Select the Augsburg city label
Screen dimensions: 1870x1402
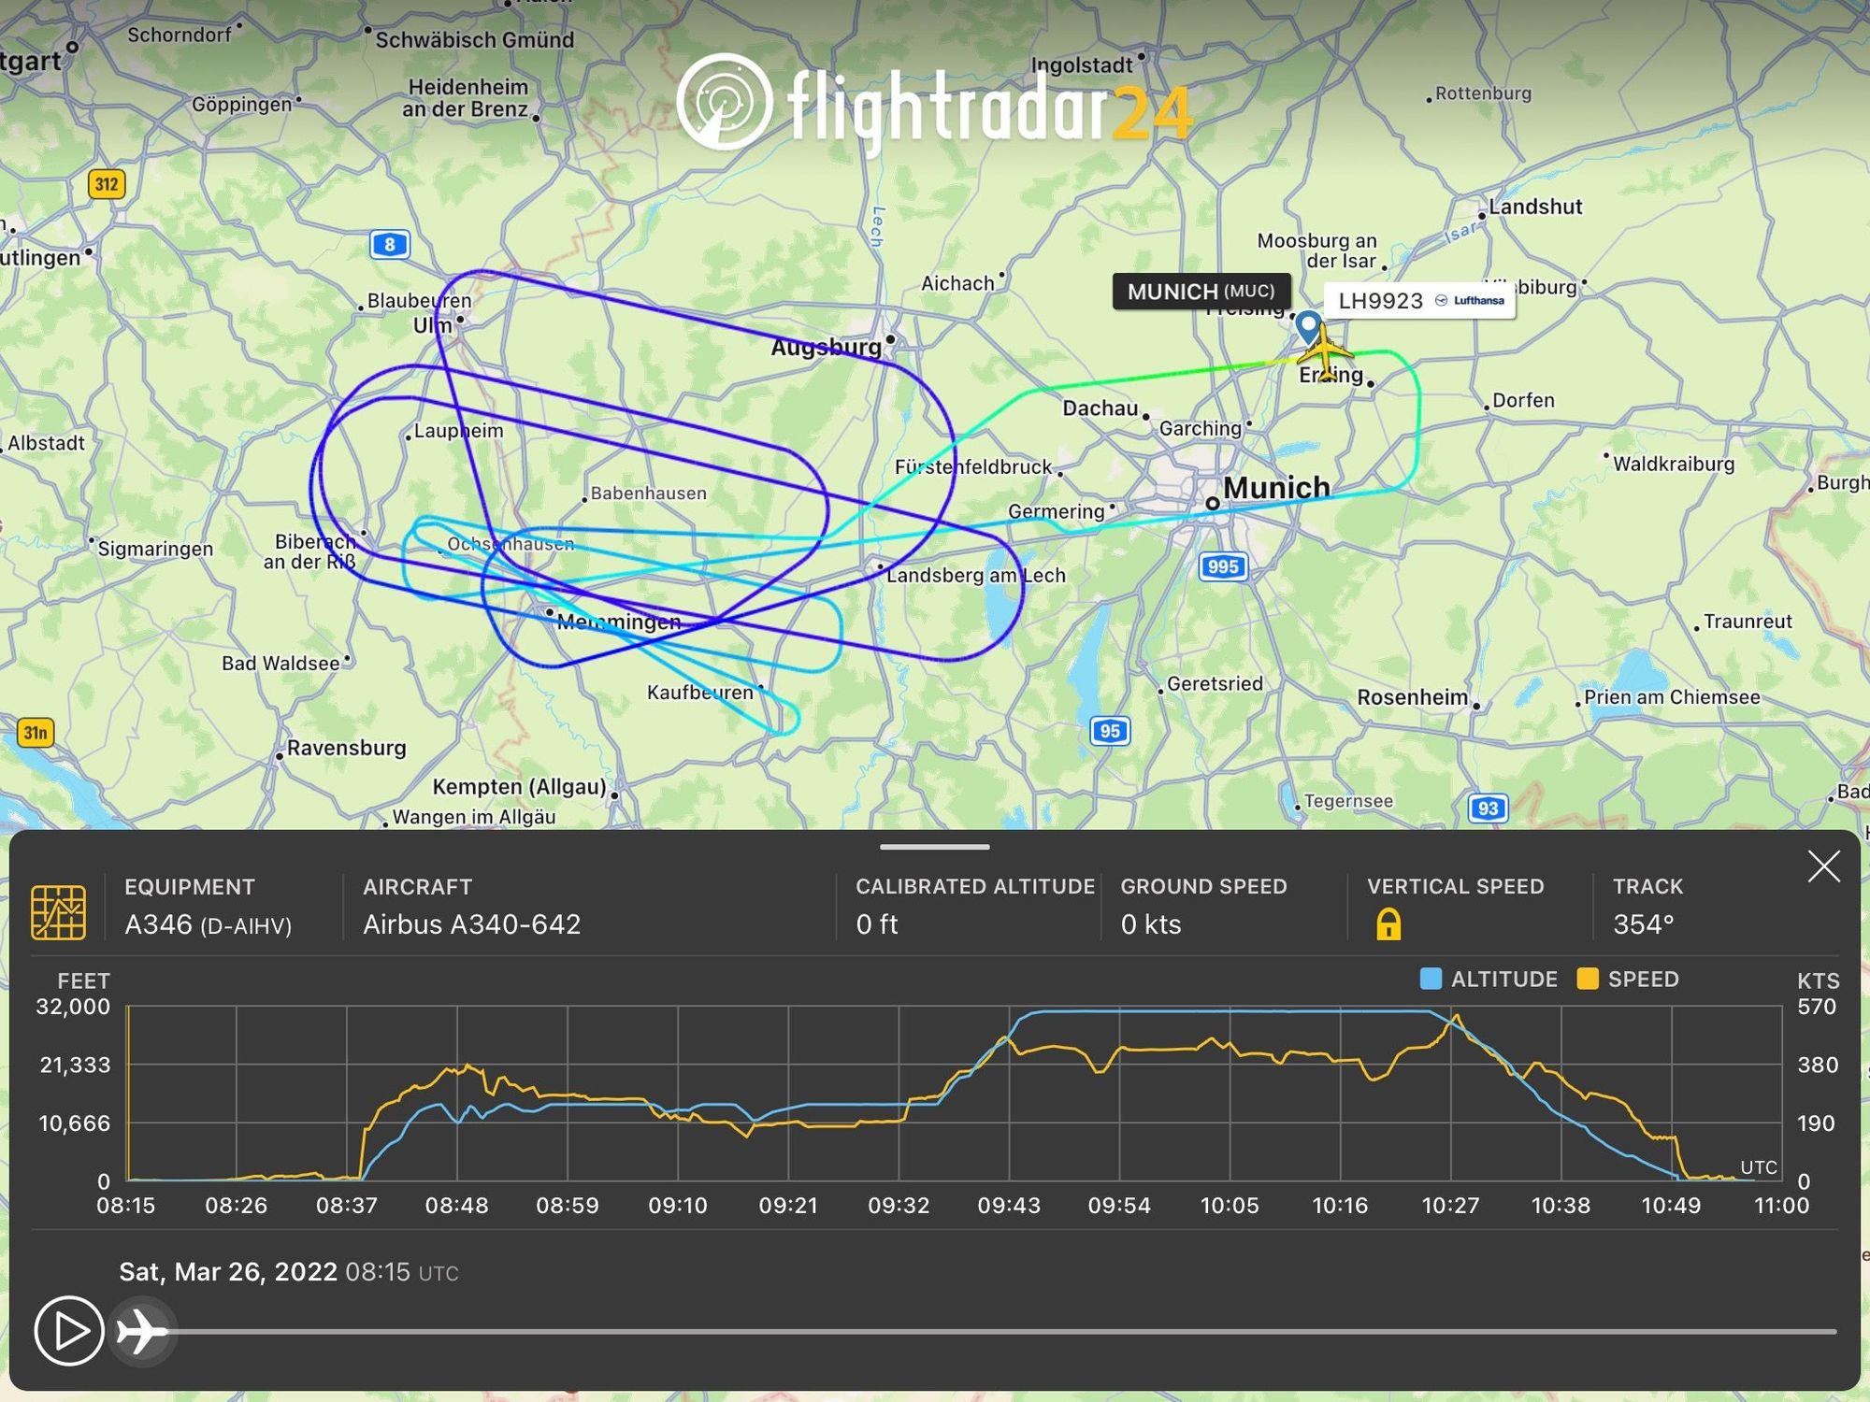click(826, 348)
